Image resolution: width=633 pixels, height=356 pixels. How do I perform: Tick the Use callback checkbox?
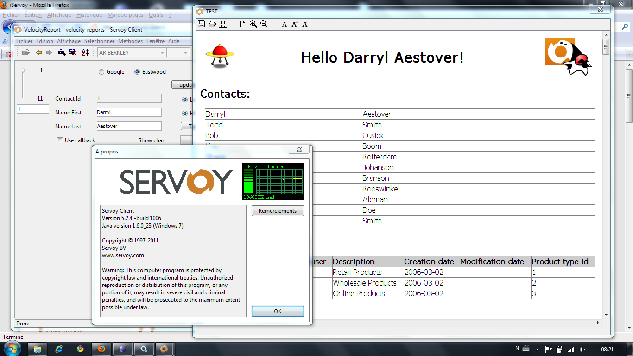click(60, 140)
